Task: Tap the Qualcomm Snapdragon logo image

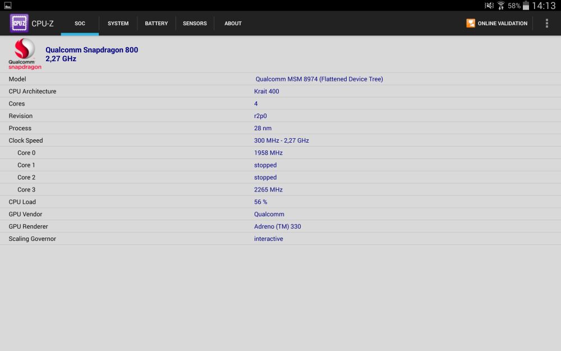Action: 25,54
